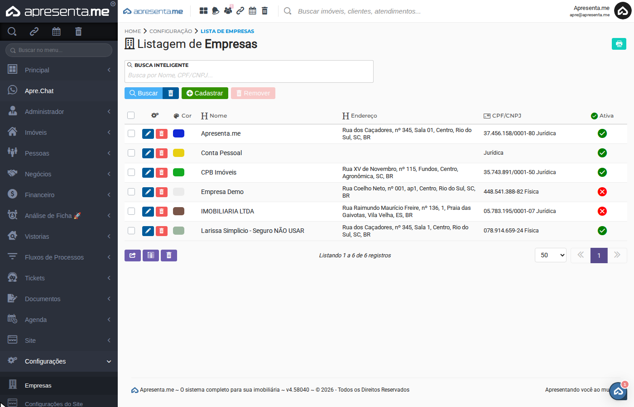Delete the CPB Imóveis row
Viewport: 634px width, 407px height.
[x=162, y=172]
